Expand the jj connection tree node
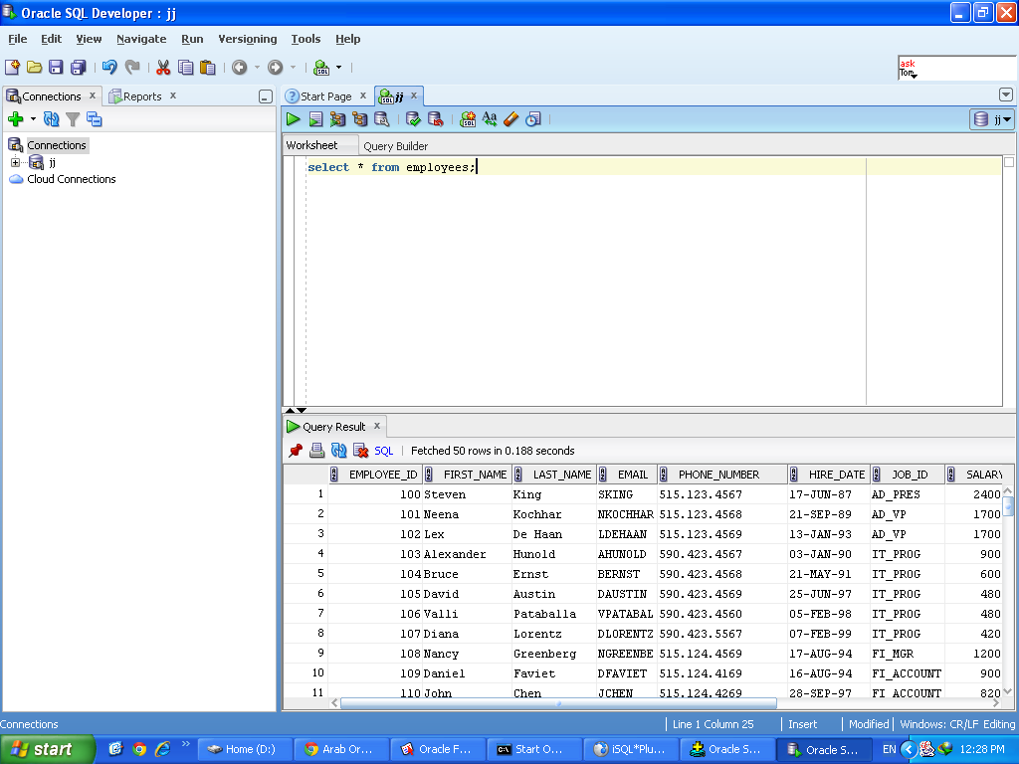The height and width of the screenshot is (764, 1019). click(x=15, y=162)
